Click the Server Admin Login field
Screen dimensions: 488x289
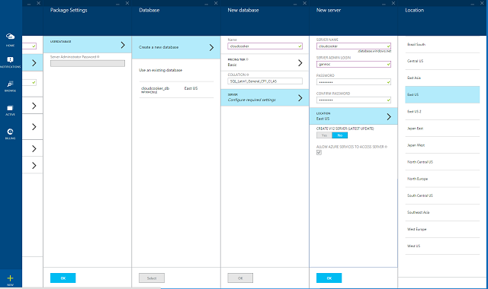pos(354,64)
